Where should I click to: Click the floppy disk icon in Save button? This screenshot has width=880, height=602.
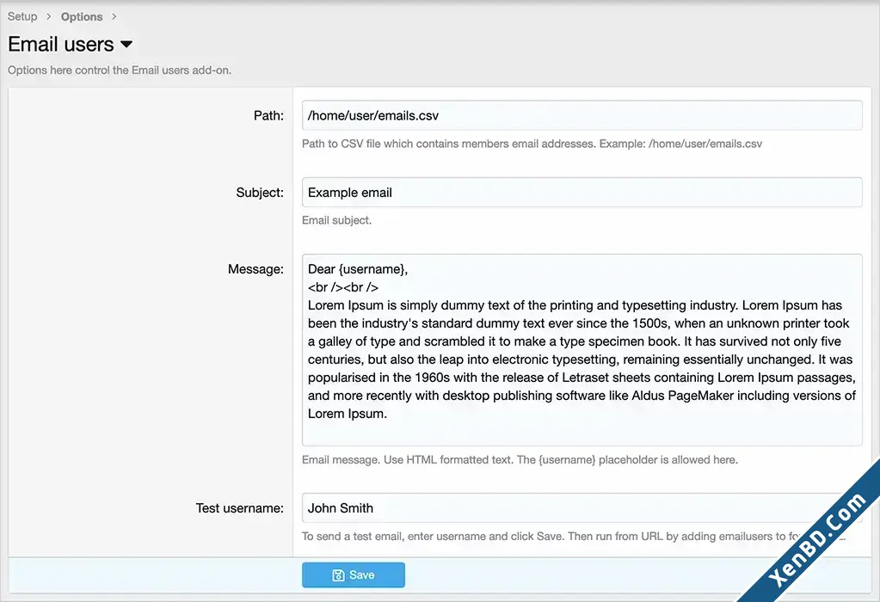(338, 575)
